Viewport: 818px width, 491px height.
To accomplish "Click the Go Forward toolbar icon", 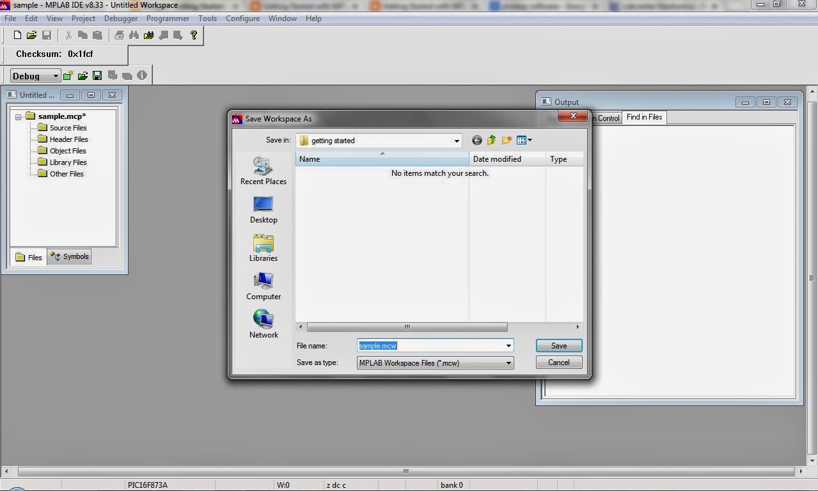I will (x=178, y=36).
